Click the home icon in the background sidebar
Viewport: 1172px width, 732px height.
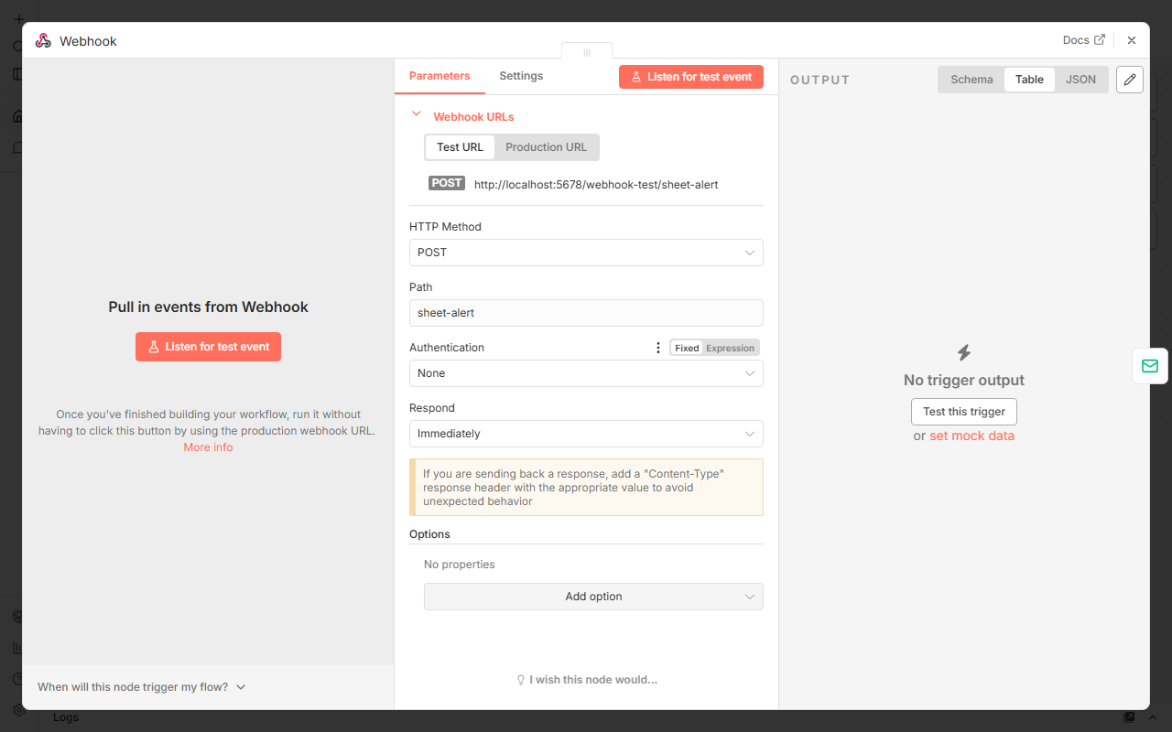[x=19, y=116]
